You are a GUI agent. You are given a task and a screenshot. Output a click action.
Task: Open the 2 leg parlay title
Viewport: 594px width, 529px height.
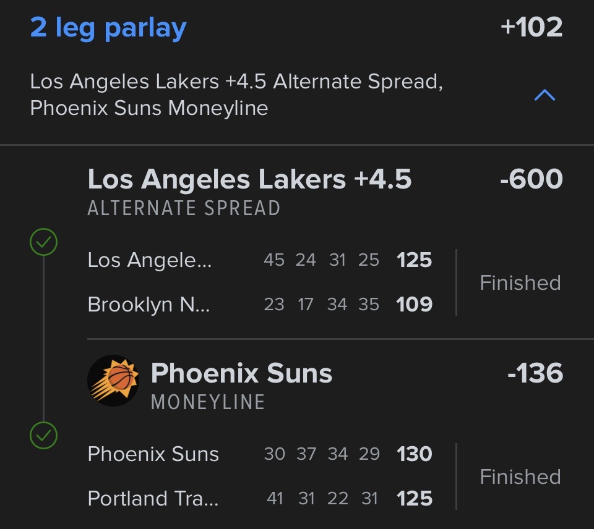coord(108,28)
